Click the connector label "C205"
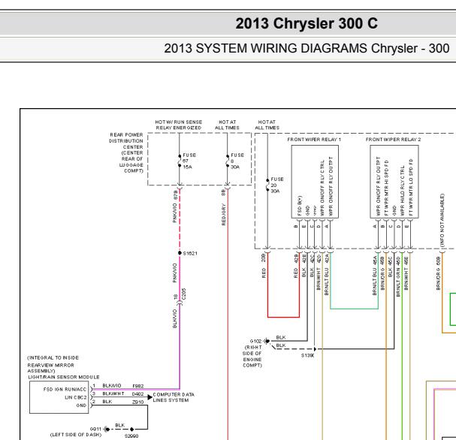456x440 pixels. click(x=183, y=294)
